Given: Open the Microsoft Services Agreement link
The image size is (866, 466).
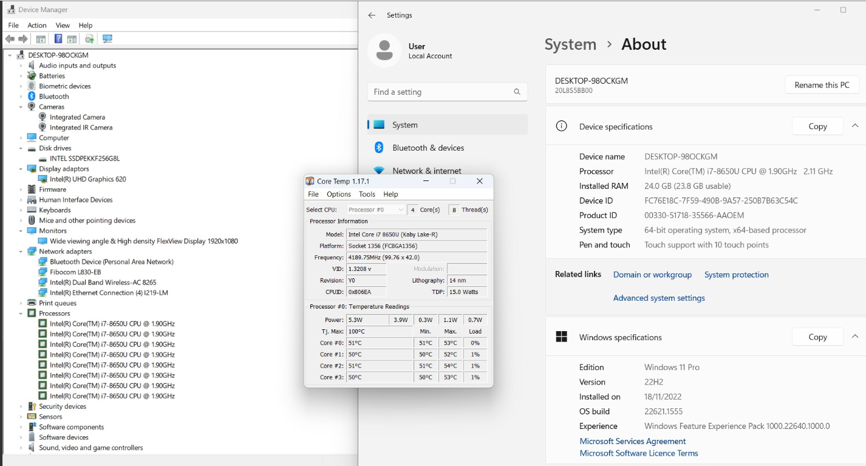Looking at the screenshot, I should click(x=632, y=441).
